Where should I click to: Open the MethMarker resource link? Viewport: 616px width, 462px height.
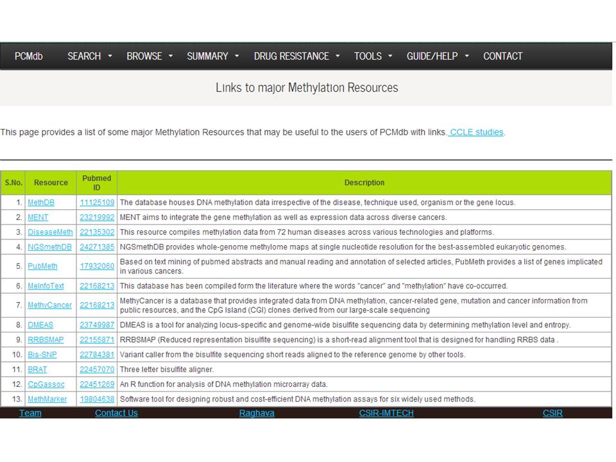[x=47, y=399]
